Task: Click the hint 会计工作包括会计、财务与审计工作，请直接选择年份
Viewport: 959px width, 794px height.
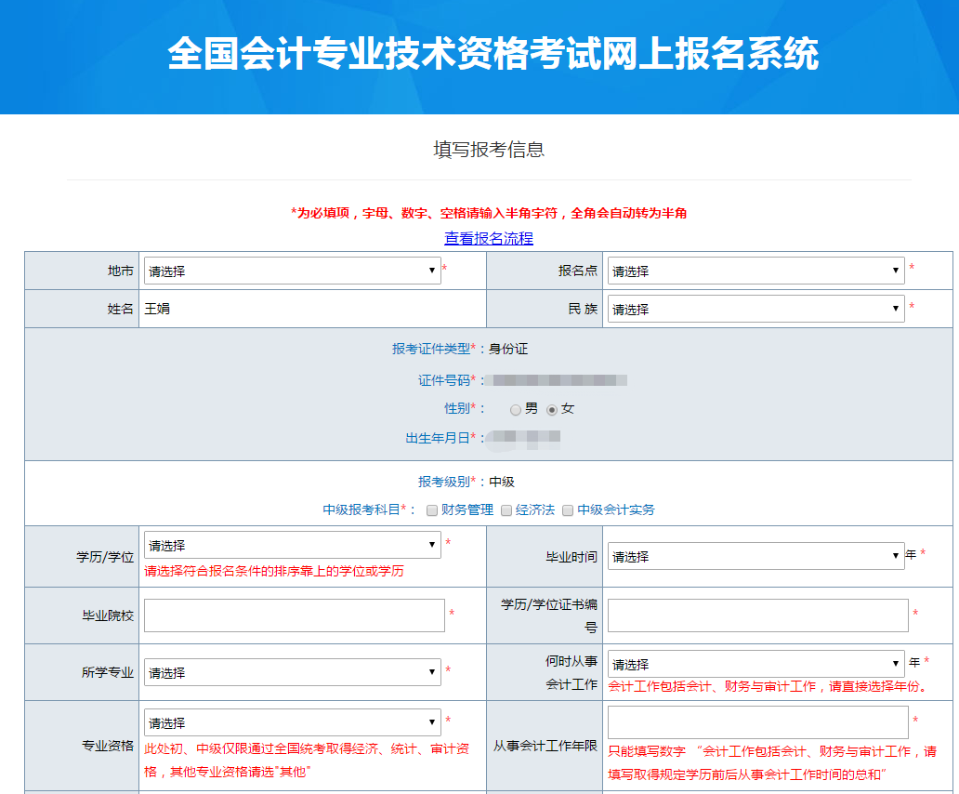Action: click(769, 686)
